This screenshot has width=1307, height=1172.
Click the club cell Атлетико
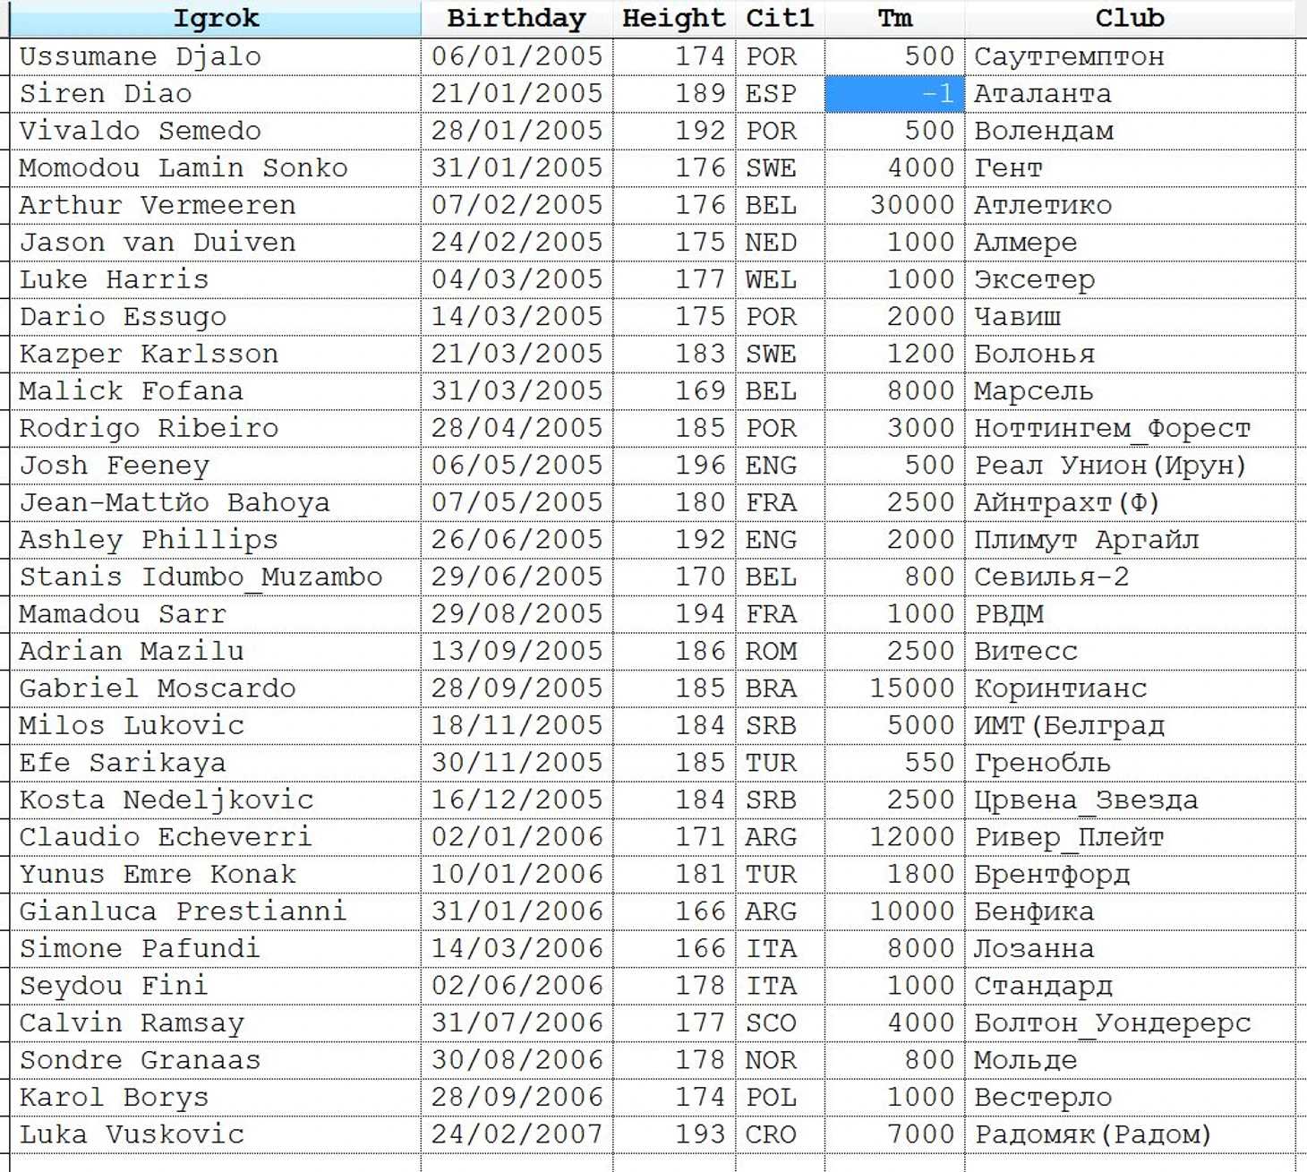coord(1130,205)
